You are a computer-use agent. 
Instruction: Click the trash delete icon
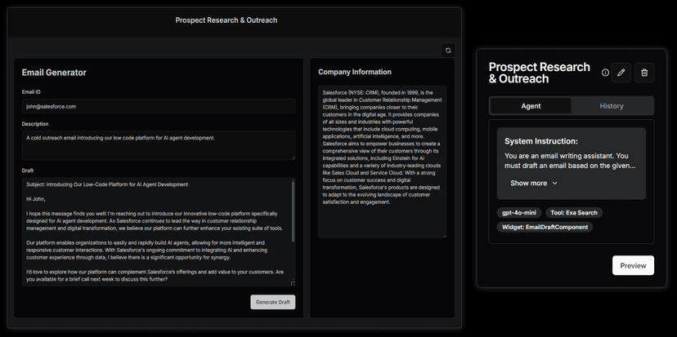click(x=644, y=73)
